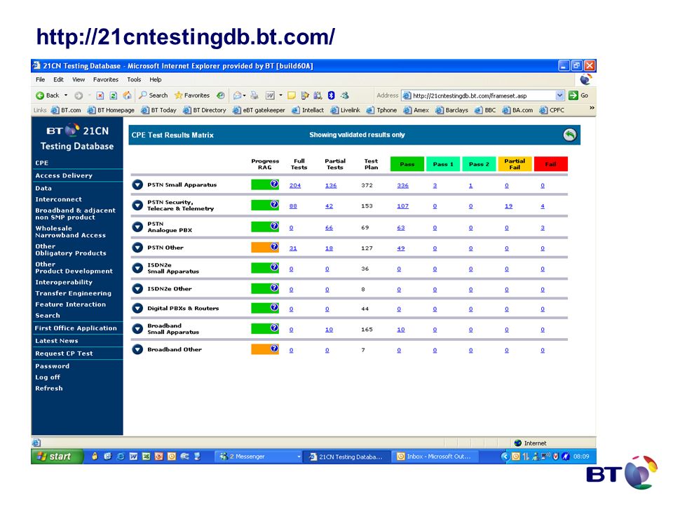Click help icon in PSTN Small Apparatus RAG
This screenshot has height=505, width=673.
point(274,184)
